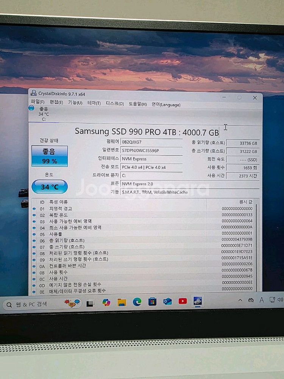Click the 원시 값 column header
284x379 pixels.
click(x=246, y=202)
